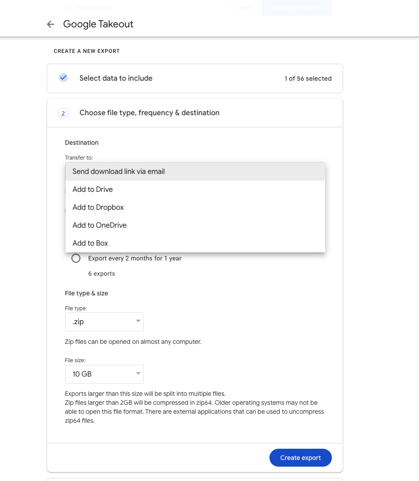Viewport: 419px width, 481px height.
Task: Choose 'Add to OneDrive' destination
Action: [x=195, y=225]
